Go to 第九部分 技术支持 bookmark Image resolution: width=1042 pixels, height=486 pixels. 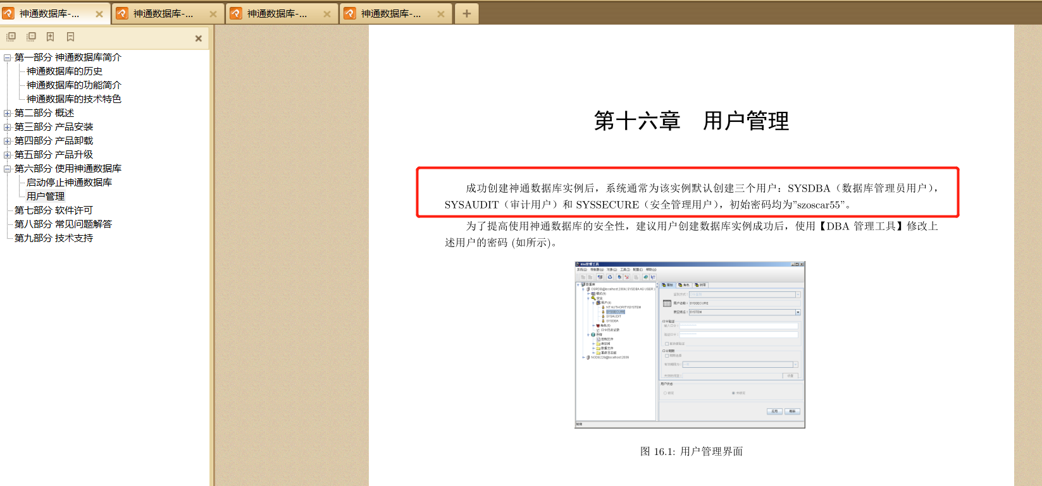pyautogui.click(x=53, y=238)
